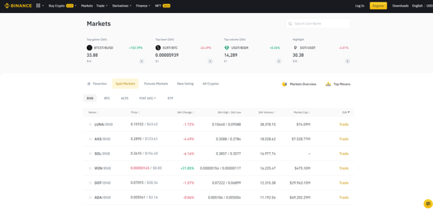Open the chat support bubble icon
This screenshot has width=433, height=209.
[428, 204]
